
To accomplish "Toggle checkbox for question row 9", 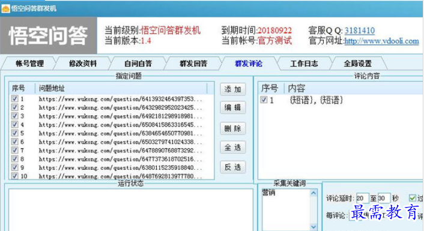I will (x=14, y=167).
